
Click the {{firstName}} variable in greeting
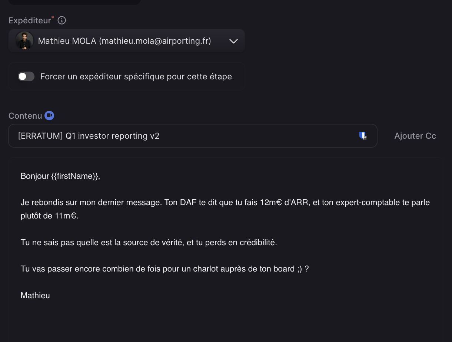pyautogui.click(x=75, y=176)
